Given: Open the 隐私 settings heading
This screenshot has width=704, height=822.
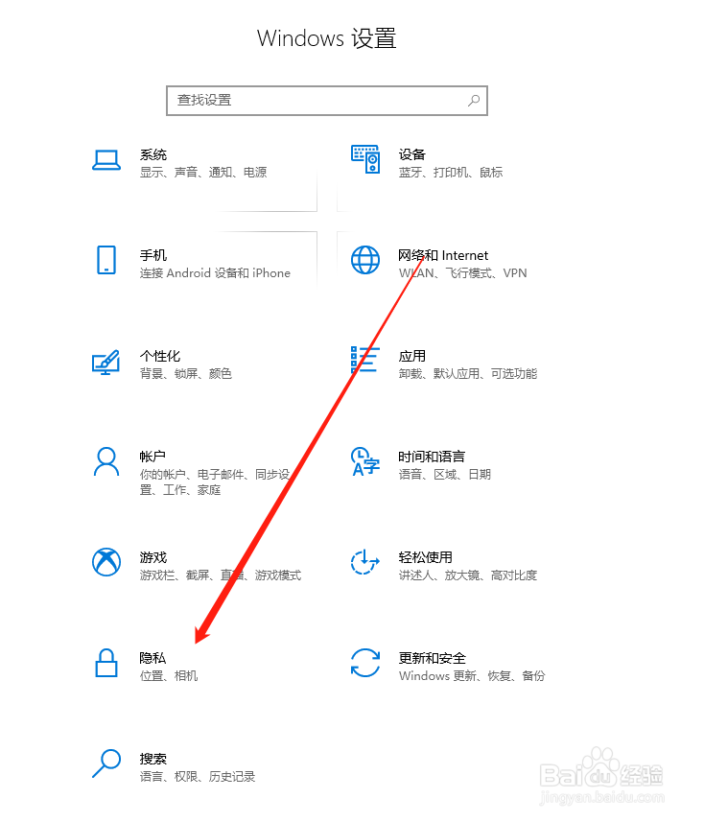Looking at the screenshot, I should pos(153,658).
